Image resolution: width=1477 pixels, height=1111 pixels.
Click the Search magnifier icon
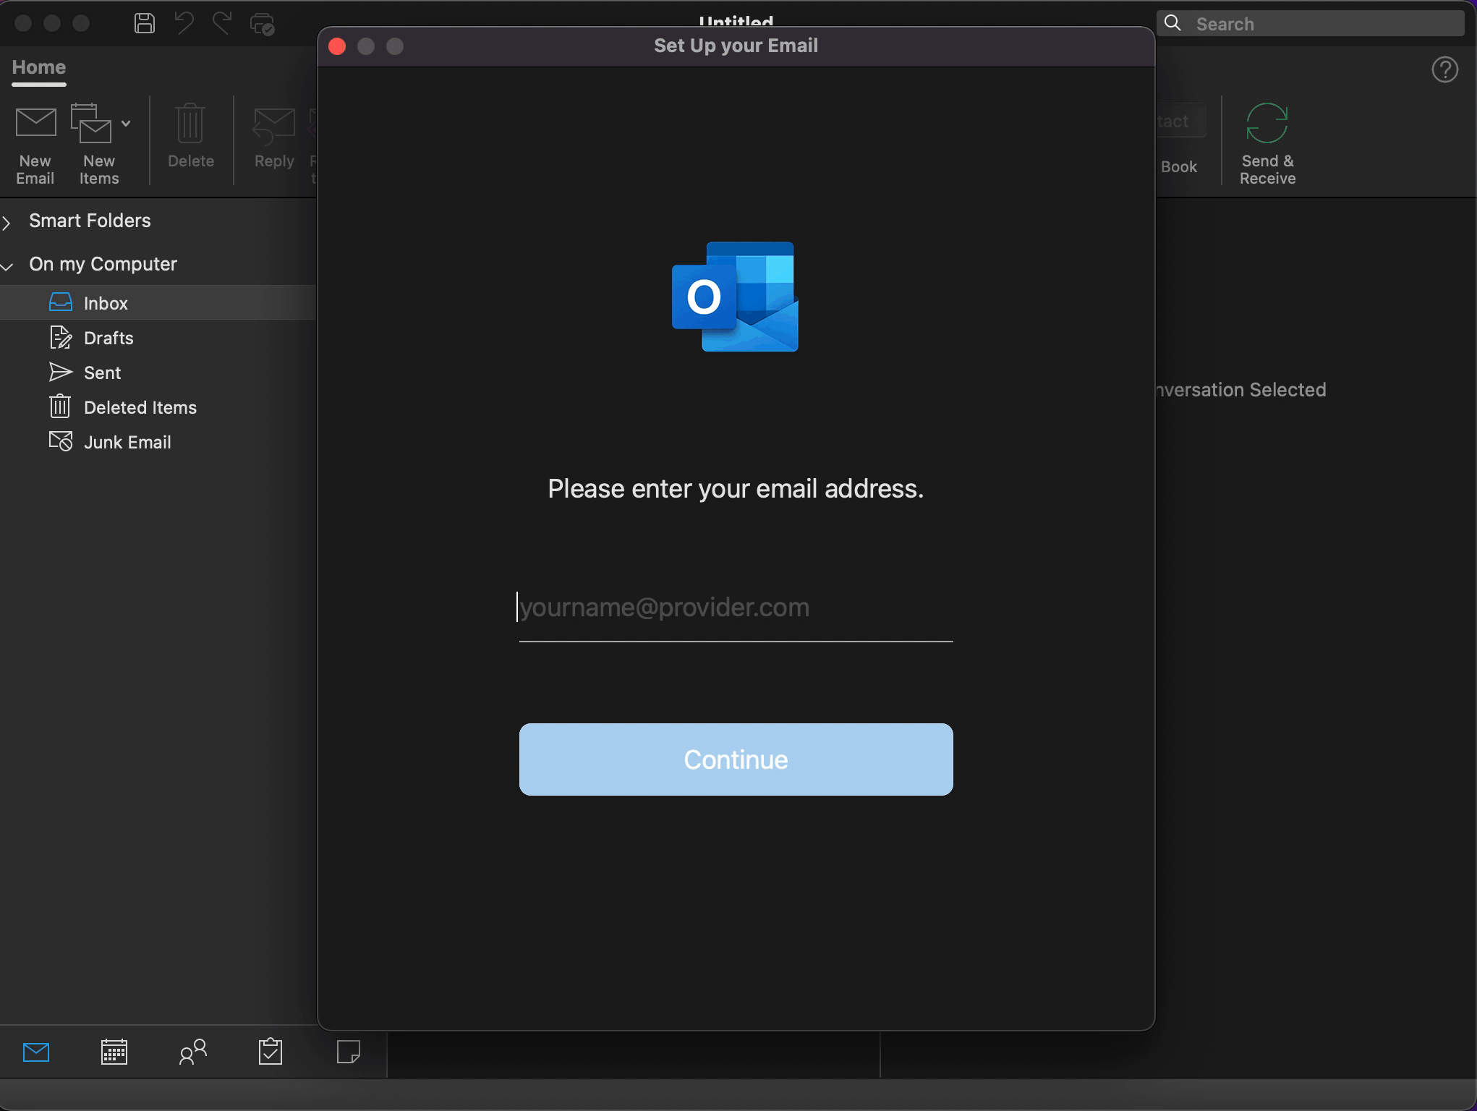tap(1172, 23)
